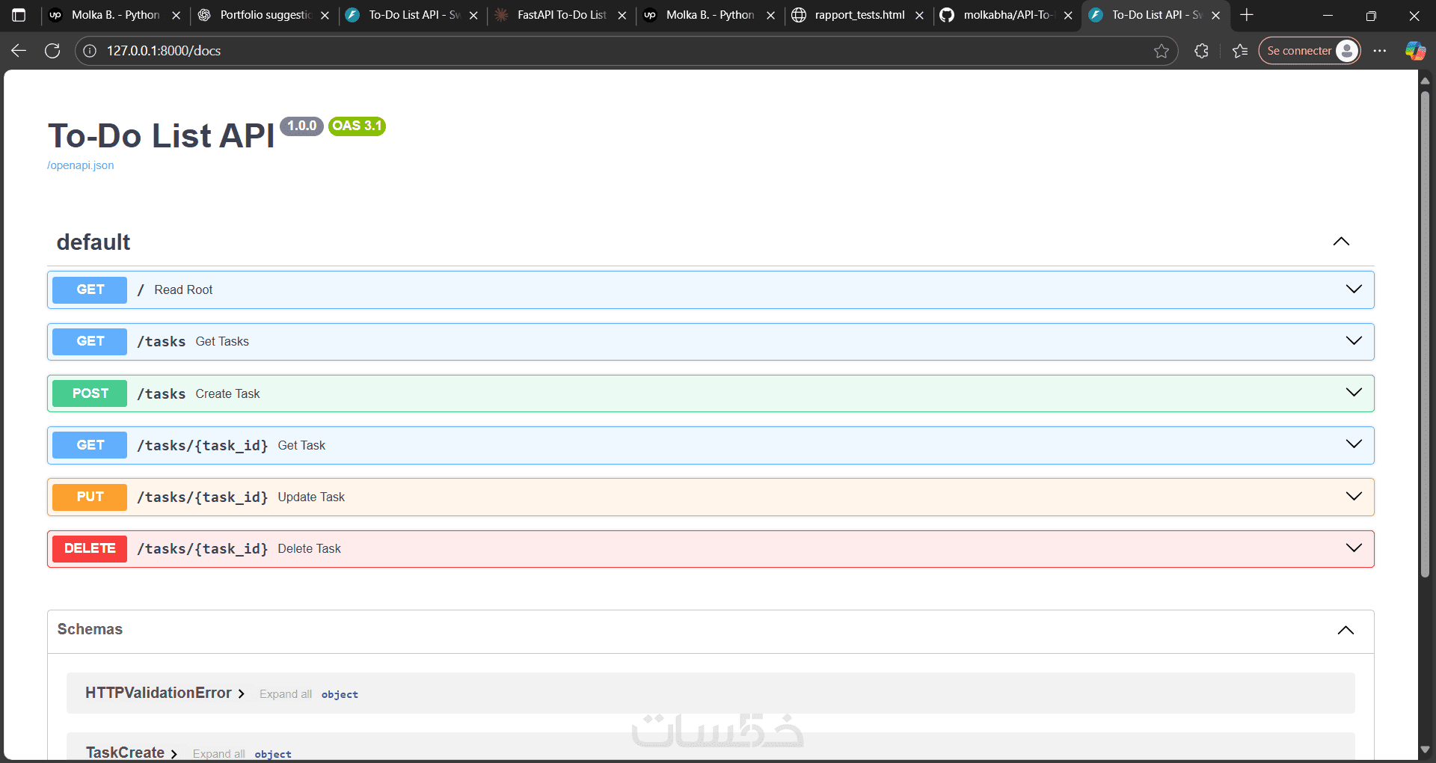This screenshot has width=1436, height=763.
Task: Open the favorites list icon
Action: tap(1240, 51)
